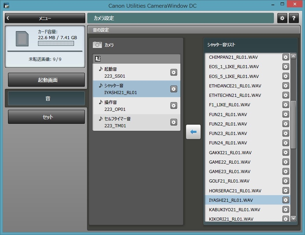
Task: Play the シャッター音 IYASHI21_RL01 camera sound
Action: pyautogui.click(x=174, y=89)
